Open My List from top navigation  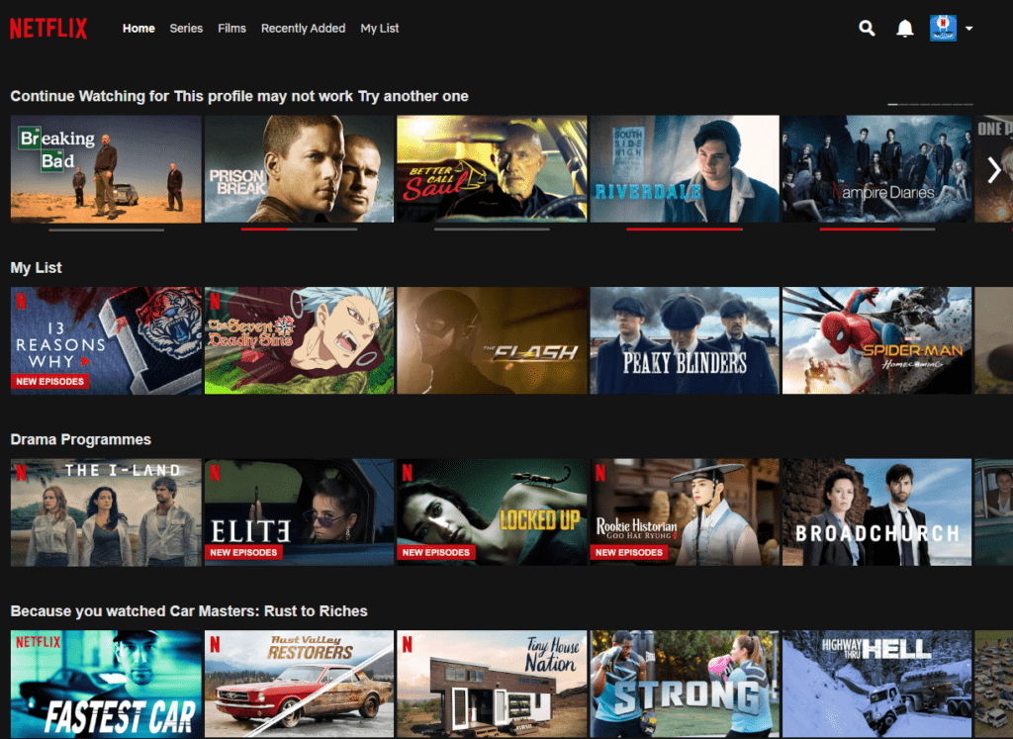click(x=380, y=29)
